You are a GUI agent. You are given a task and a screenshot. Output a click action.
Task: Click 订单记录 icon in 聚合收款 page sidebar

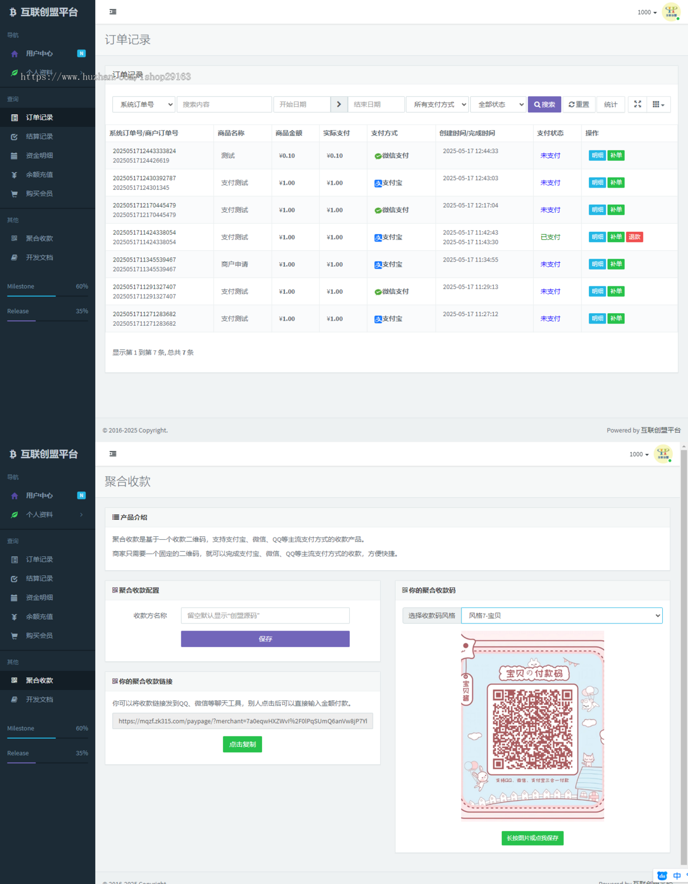[x=14, y=559]
